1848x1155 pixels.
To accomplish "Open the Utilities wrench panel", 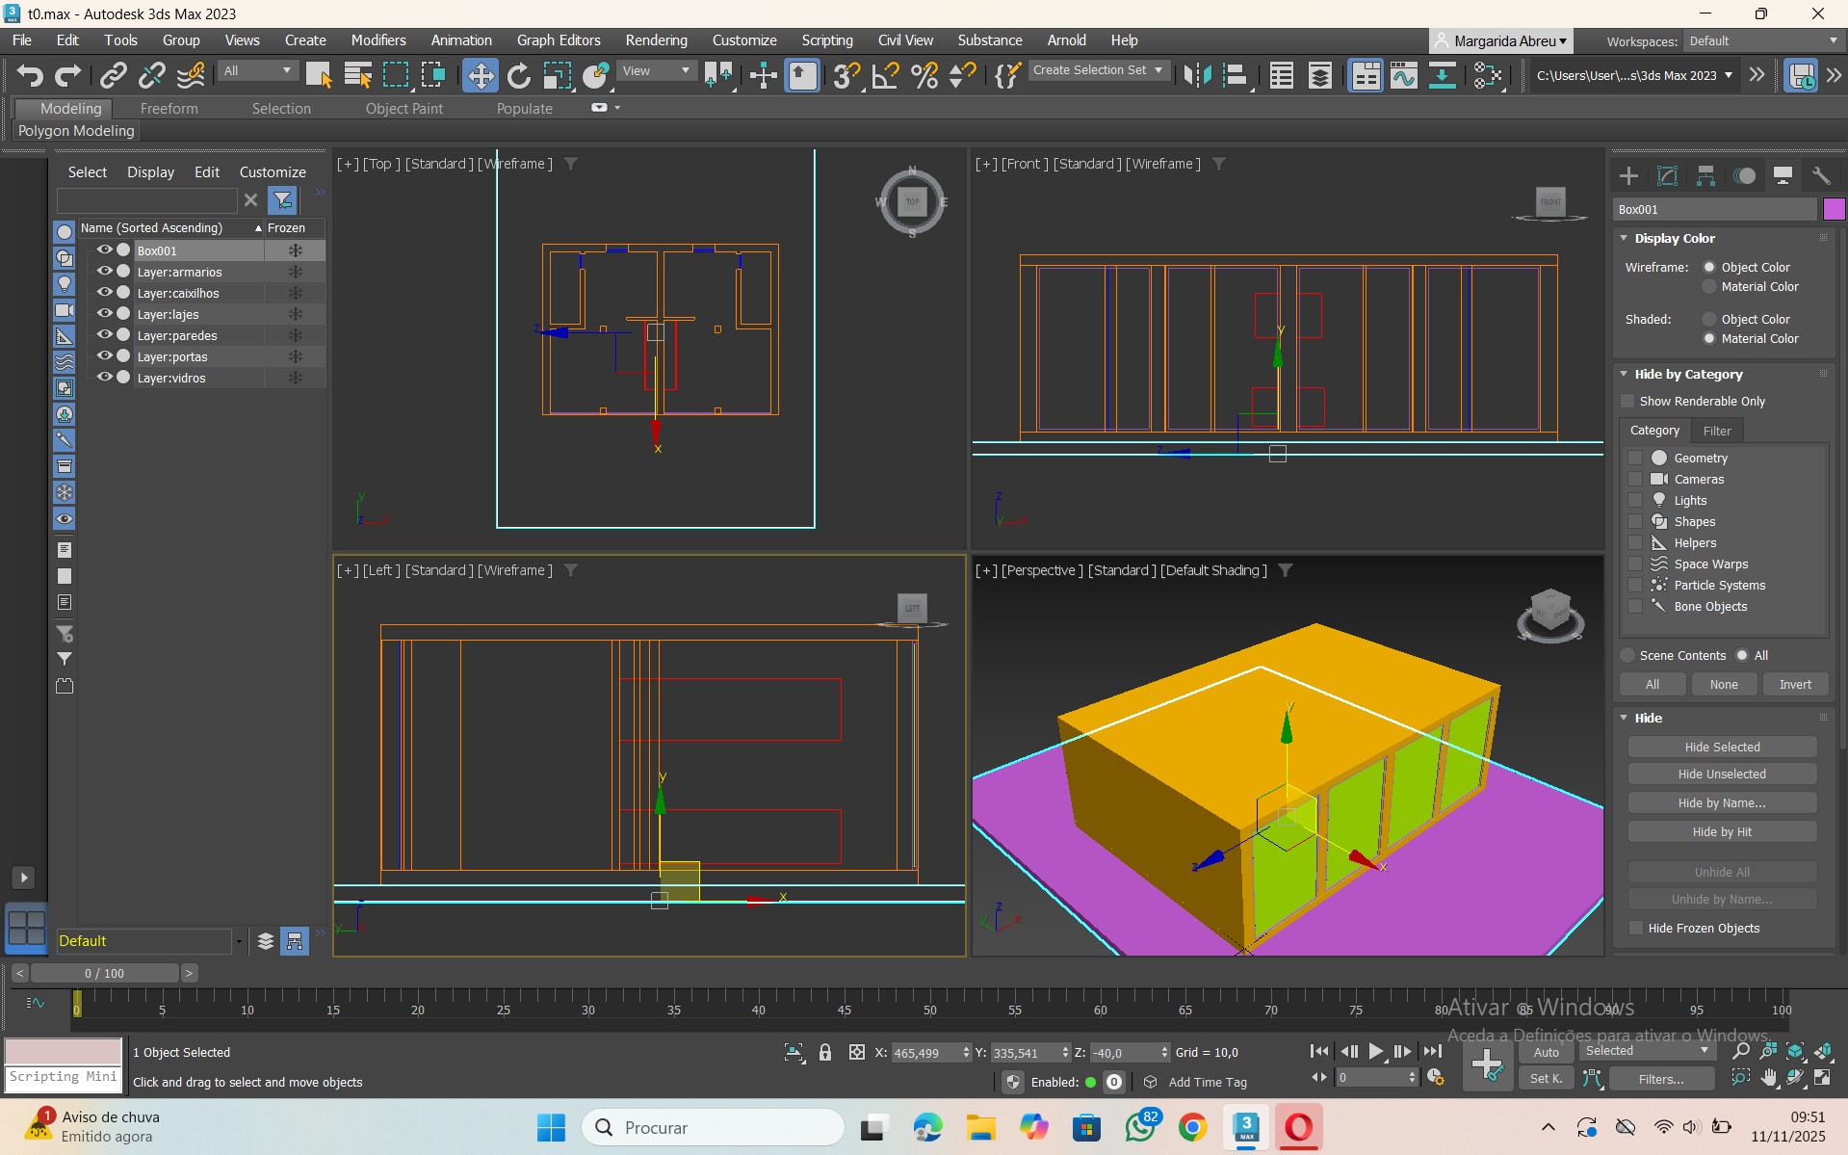I will pos(1820,175).
